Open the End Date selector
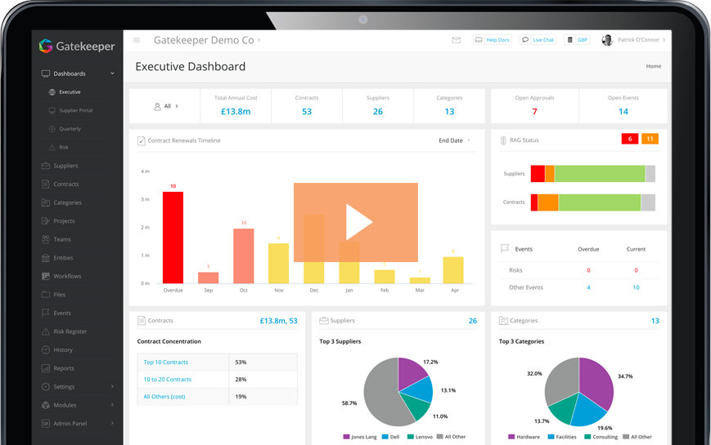This screenshot has width=711, height=445. [454, 140]
